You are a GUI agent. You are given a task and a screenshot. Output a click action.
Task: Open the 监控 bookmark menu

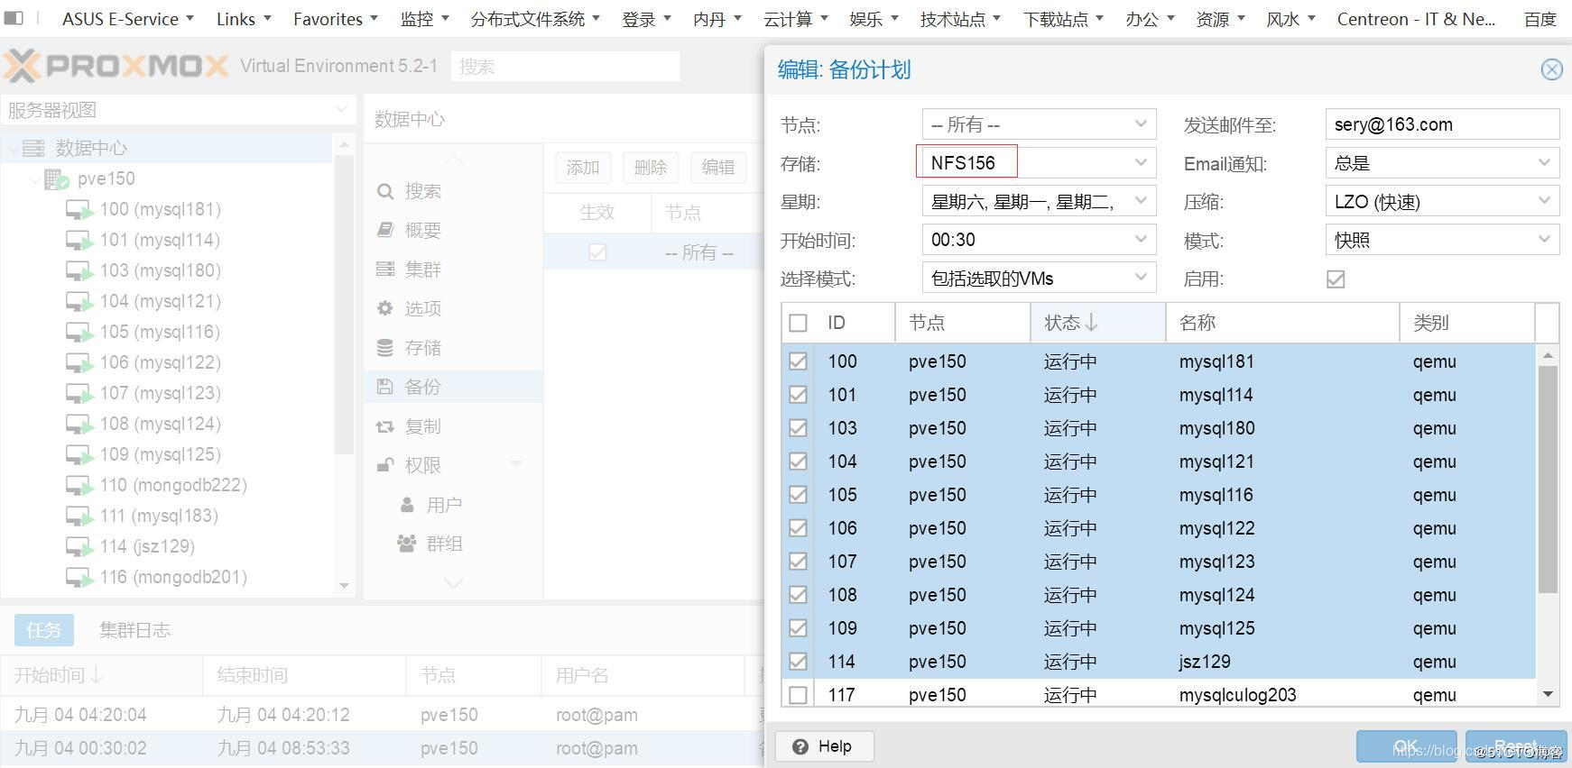(x=423, y=19)
